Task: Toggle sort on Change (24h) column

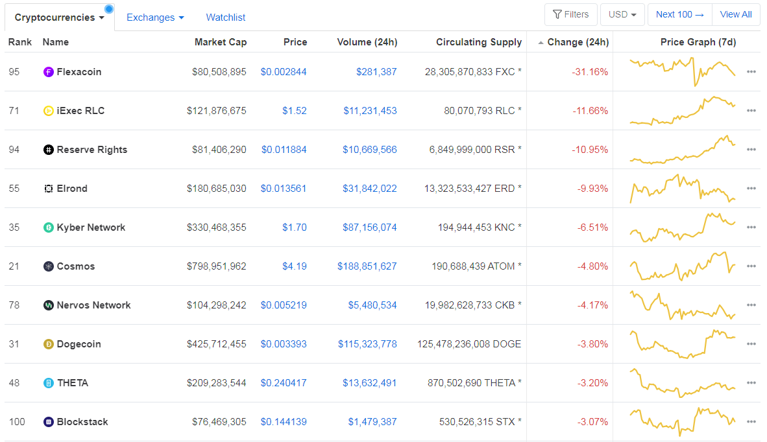Action: click(574, 42)
